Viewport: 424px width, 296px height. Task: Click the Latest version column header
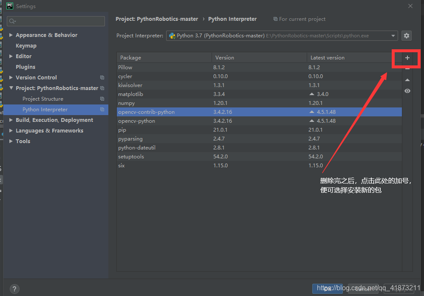pyautogui.click(x=354, y=58)
